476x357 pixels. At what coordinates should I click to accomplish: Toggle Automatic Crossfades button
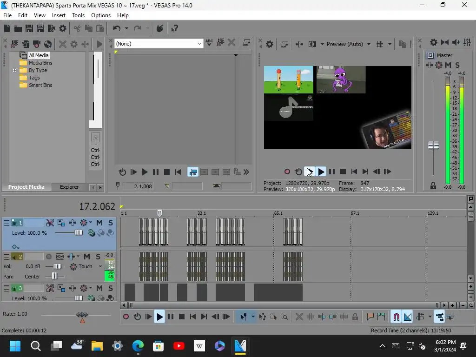click(x=407, y=317)
